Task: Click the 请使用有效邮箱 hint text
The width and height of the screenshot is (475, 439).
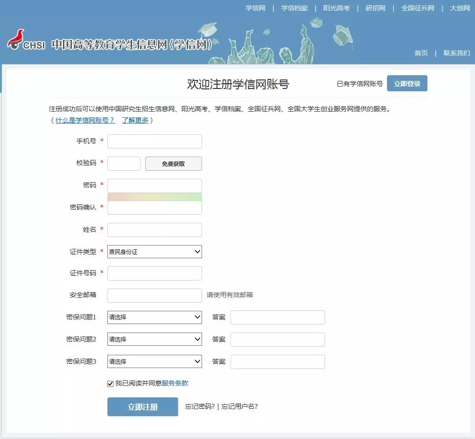Action: 229,295
